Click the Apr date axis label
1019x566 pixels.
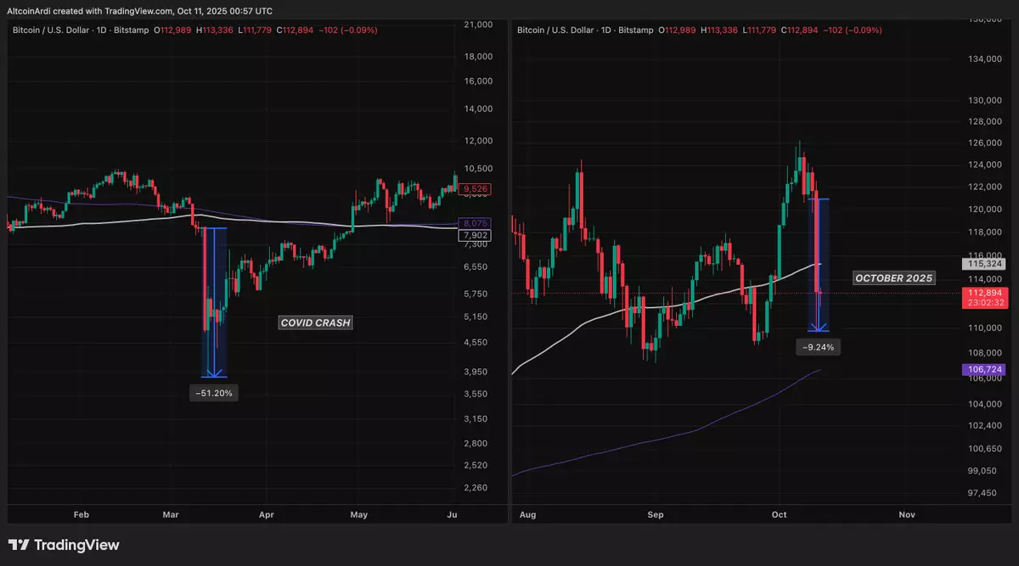[267, 514]
